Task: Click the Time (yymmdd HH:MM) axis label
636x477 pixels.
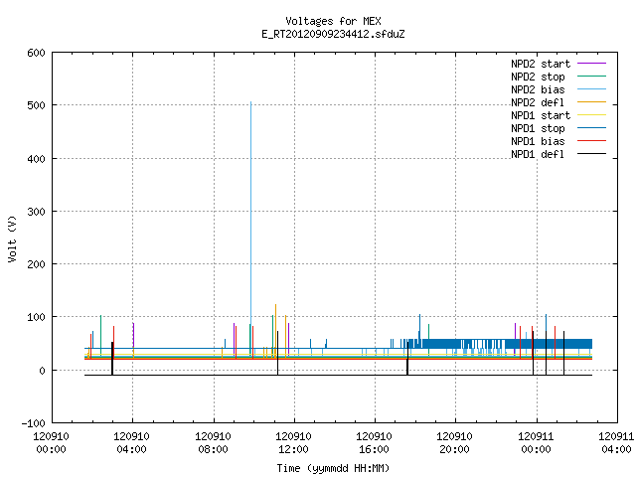Action: (x=333, y=468)
